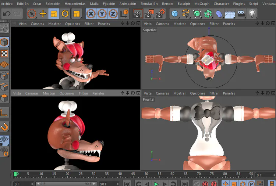Click frame 45 on the timeline ruler

click(x=133, y=174)
